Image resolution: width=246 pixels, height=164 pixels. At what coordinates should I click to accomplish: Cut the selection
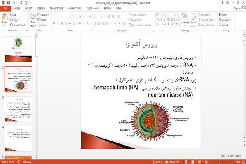click(x=12, y=15)
